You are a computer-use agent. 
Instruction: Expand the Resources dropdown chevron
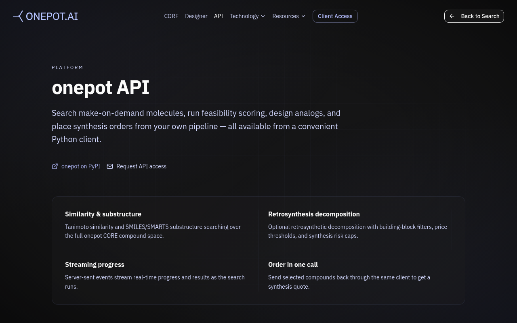[303, 16]
